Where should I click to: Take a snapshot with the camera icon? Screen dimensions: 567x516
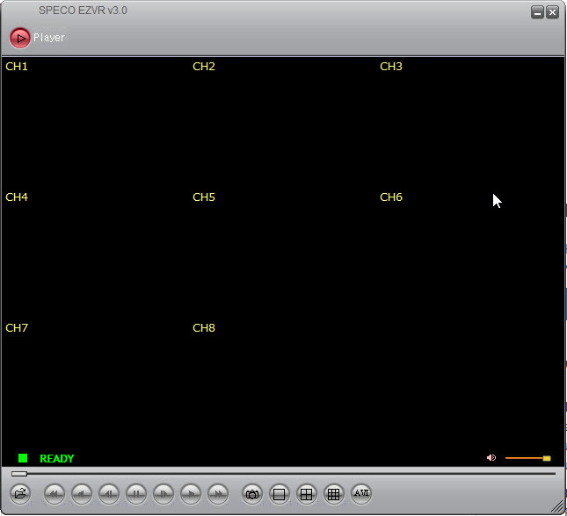point(252,494)
